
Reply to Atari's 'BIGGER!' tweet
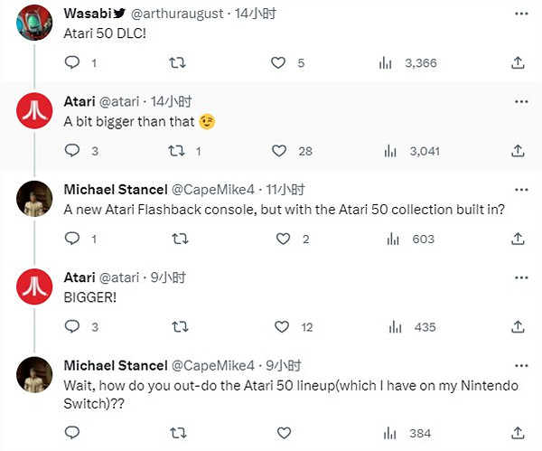point(73,327)
